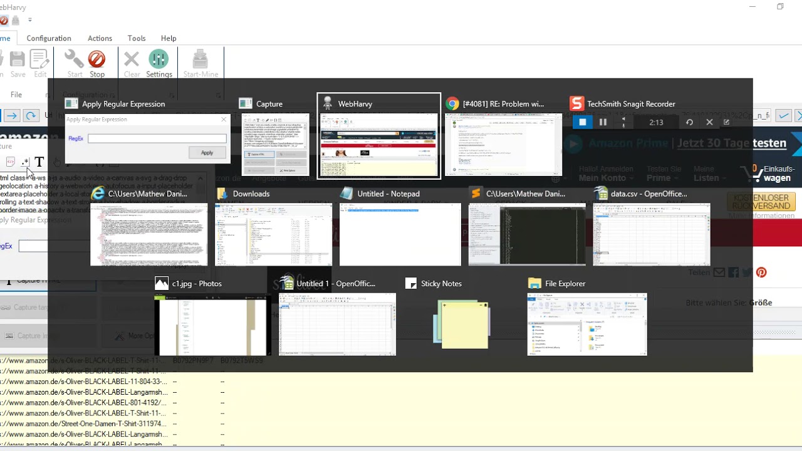This screenshot has height=451, width=802.
Task: Switch to the Capture window thumbnail
Action: point(275,144)
